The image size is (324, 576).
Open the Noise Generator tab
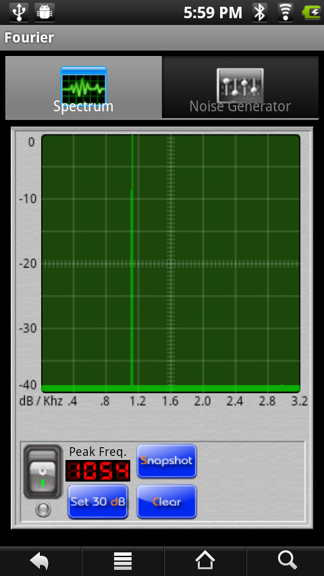click(240, 88)
